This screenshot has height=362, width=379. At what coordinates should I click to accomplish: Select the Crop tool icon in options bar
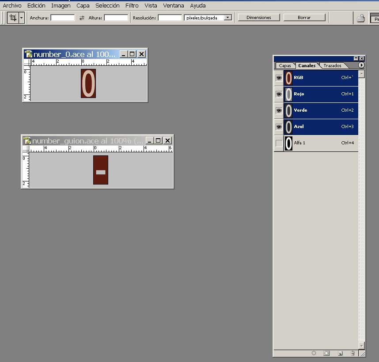click(13, 18)
